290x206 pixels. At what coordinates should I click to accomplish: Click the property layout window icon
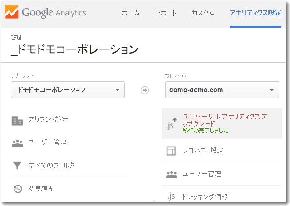[x=171, y=151]
